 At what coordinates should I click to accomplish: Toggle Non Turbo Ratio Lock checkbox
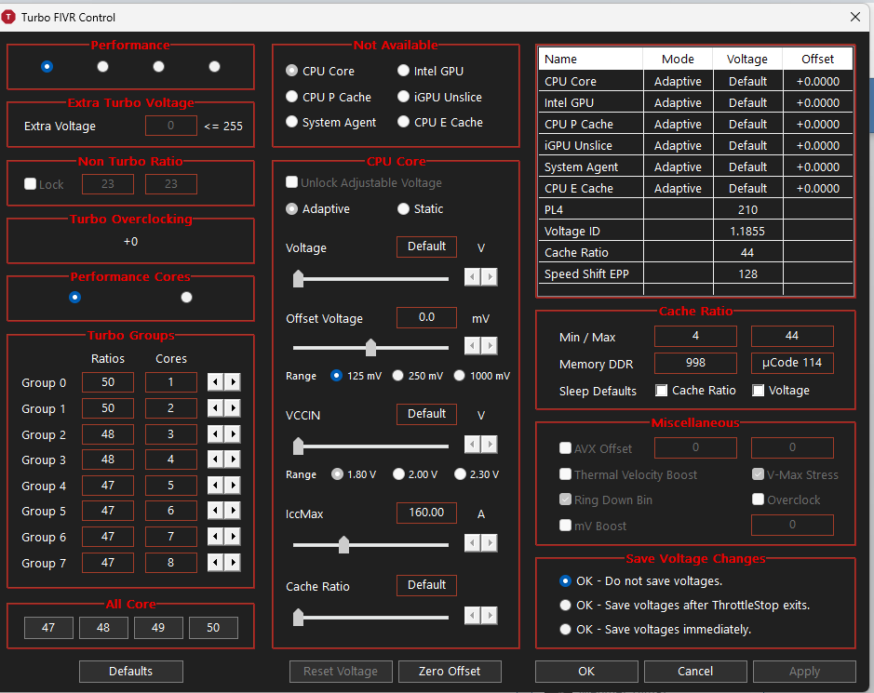[x=31, y=184]
